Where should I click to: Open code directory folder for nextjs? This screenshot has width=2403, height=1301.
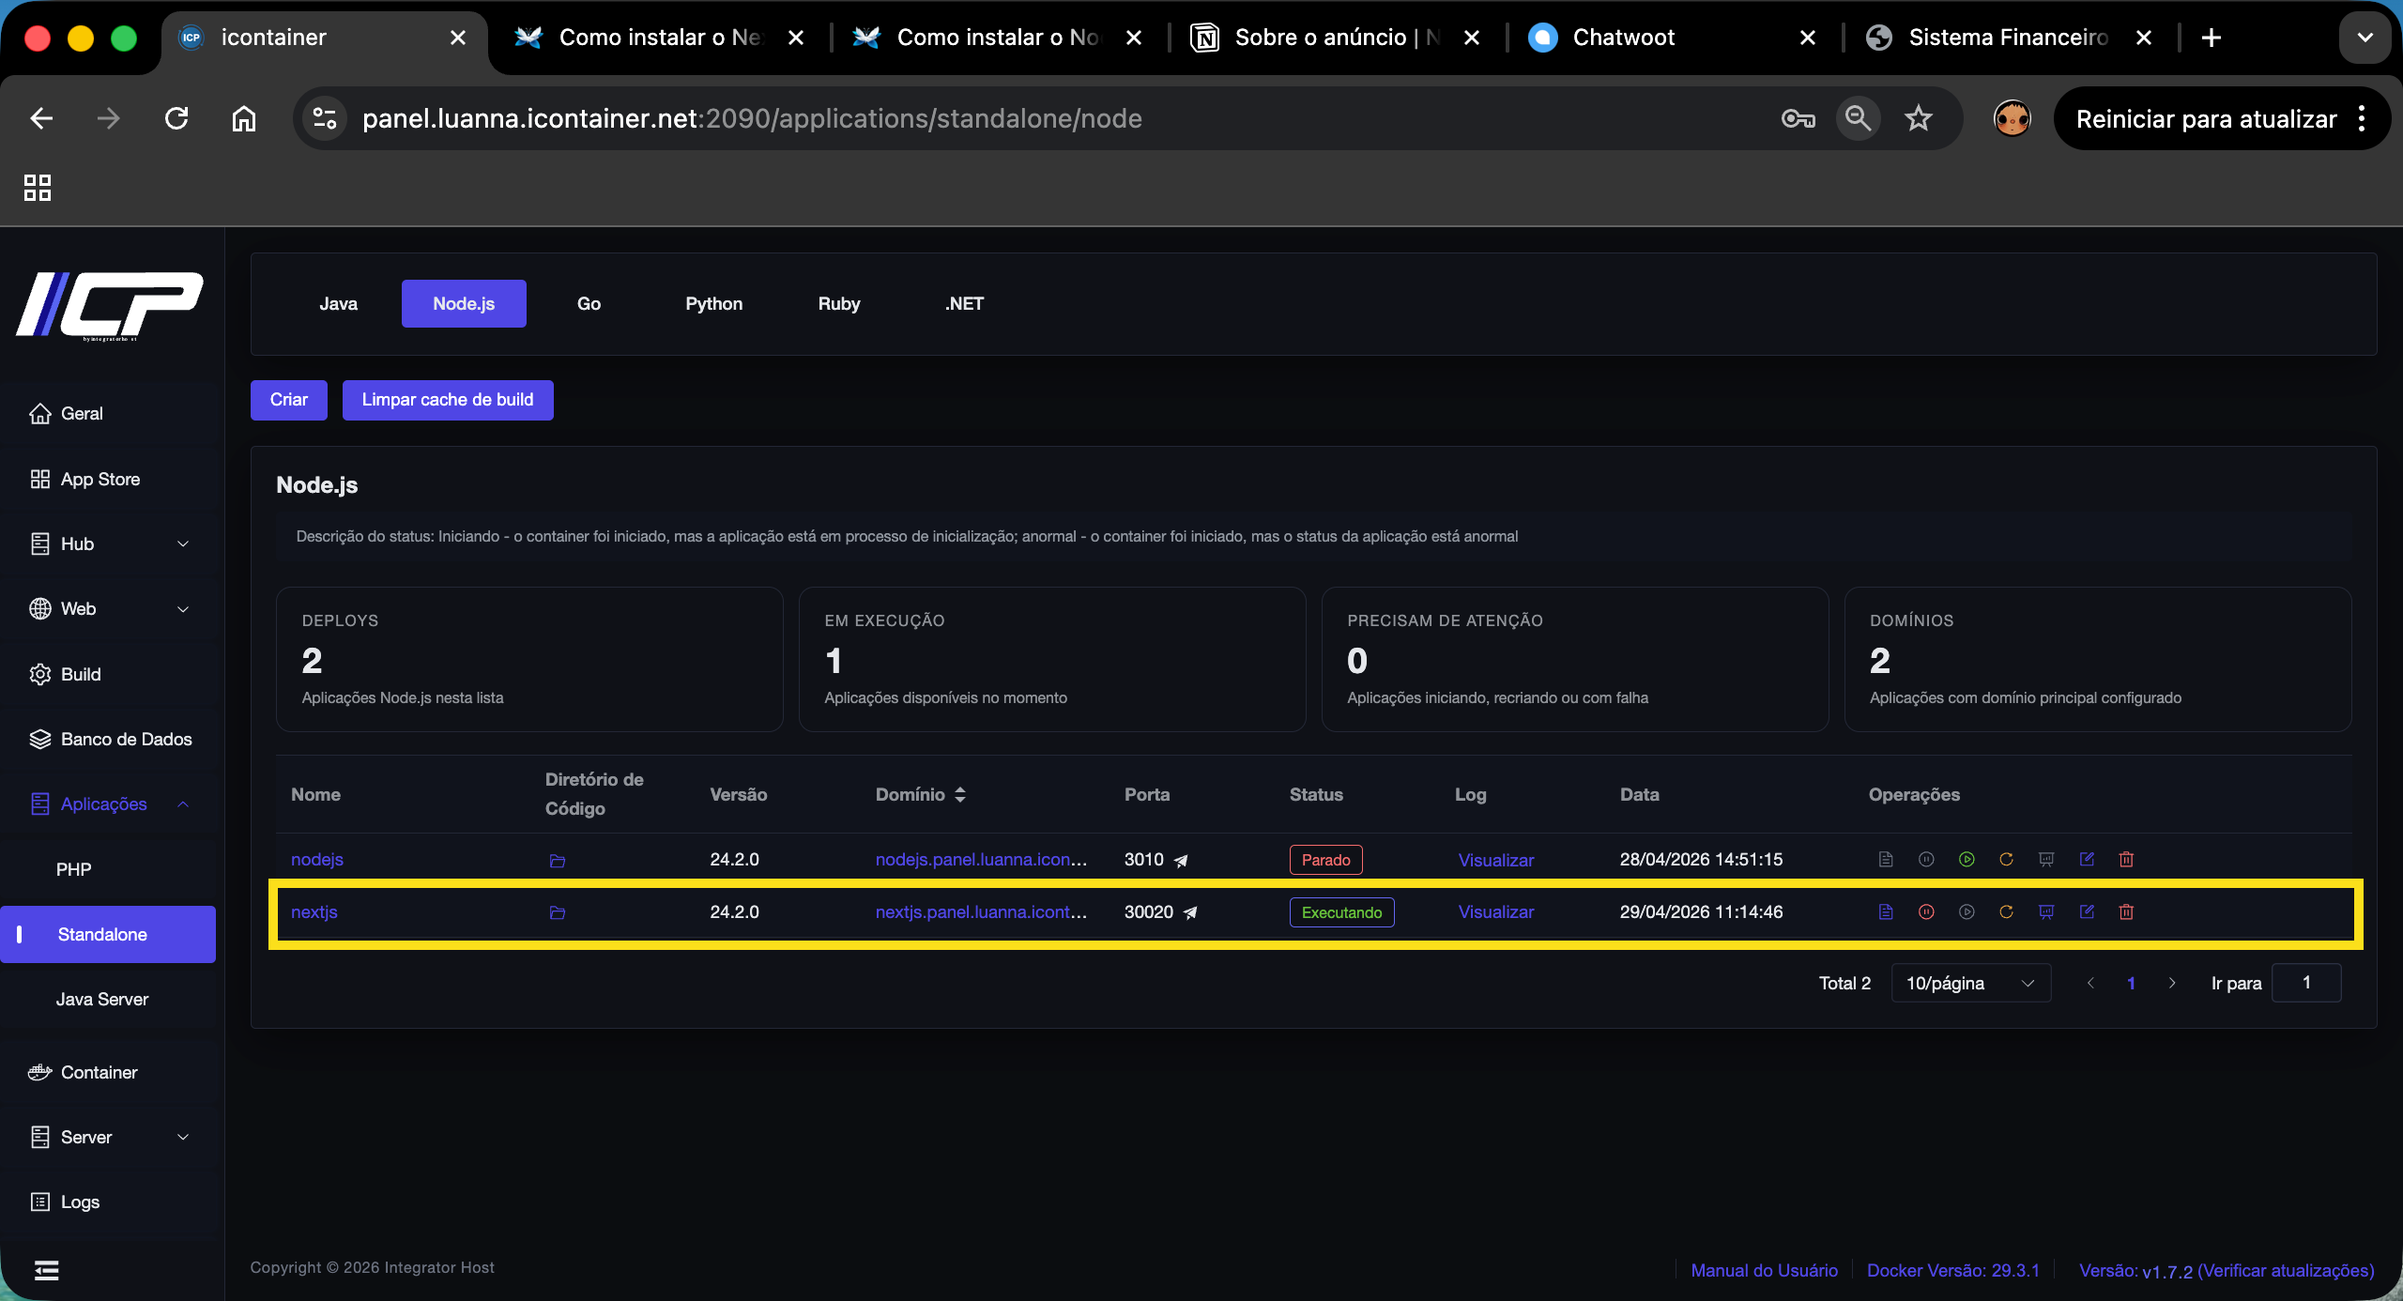[557, 912]
